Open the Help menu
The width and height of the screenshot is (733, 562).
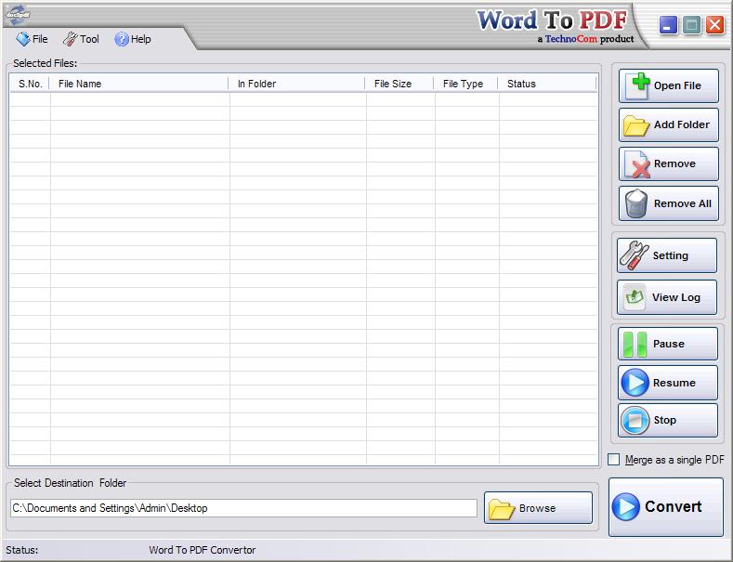(133, 39)
